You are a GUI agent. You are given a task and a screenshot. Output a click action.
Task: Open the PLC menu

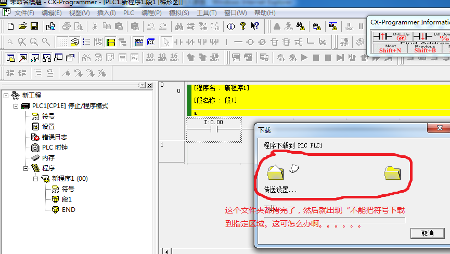(128, 12)
